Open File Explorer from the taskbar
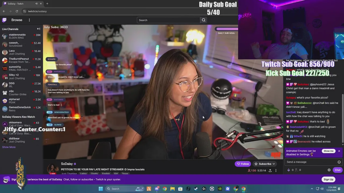The height and width of the screenshot is (193, 344). tap(173, 189)
